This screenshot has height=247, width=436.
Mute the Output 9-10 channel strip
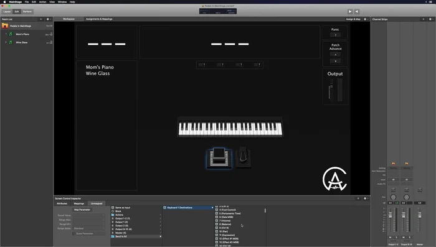point(404,237)
